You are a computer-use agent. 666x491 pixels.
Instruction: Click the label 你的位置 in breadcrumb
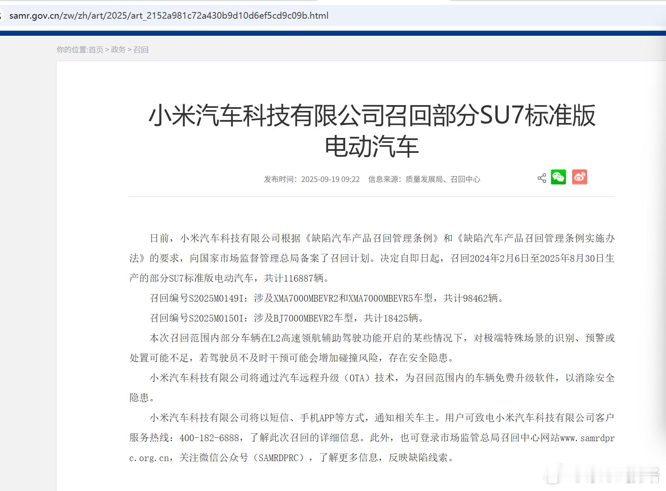click(71, 49)
